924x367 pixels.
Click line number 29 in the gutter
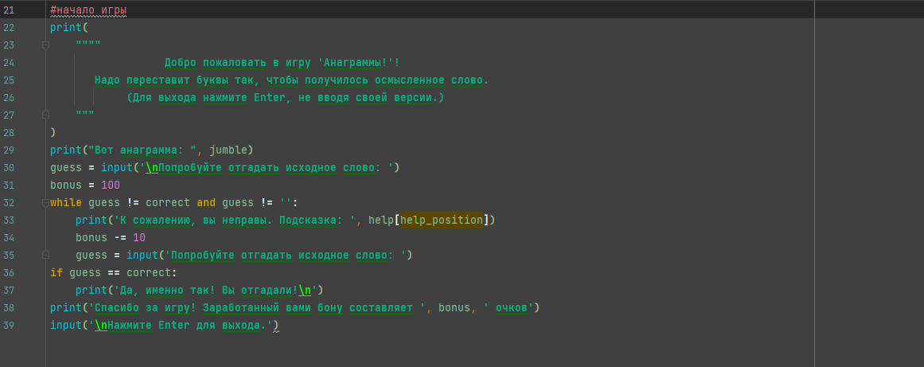point(9,150)
